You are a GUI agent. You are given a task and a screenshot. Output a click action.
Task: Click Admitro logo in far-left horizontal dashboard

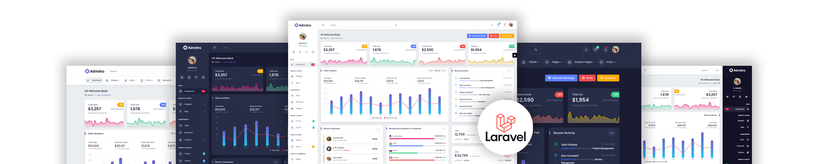tap(95, 71)
